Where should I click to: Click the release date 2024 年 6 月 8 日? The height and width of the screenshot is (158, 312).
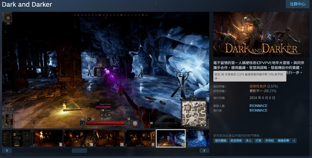click(262, 98)
